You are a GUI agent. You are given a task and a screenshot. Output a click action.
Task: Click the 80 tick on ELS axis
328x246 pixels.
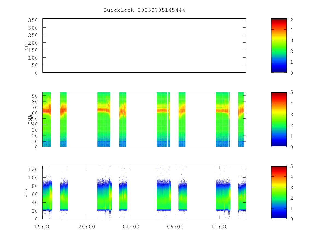pyautogui.click(x=35, y=186)
